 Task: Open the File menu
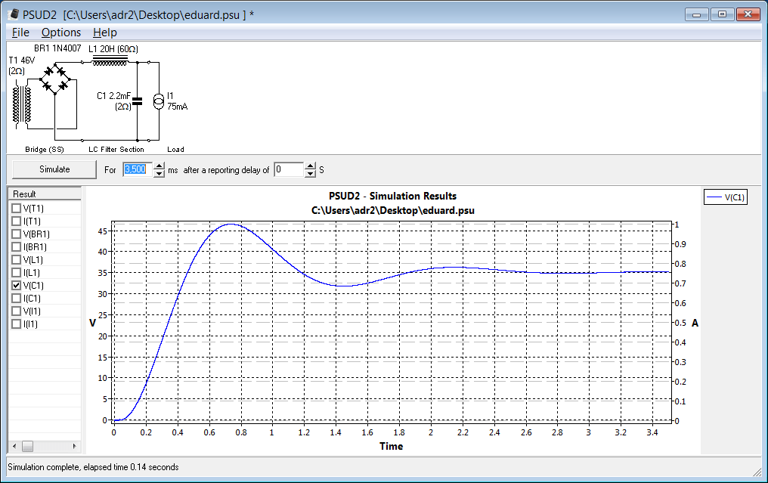tap(20, 33)
